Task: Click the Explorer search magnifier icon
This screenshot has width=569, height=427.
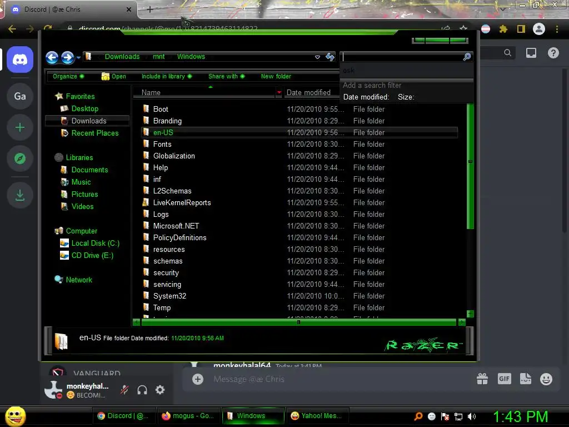Action: [x=467, y=57]
